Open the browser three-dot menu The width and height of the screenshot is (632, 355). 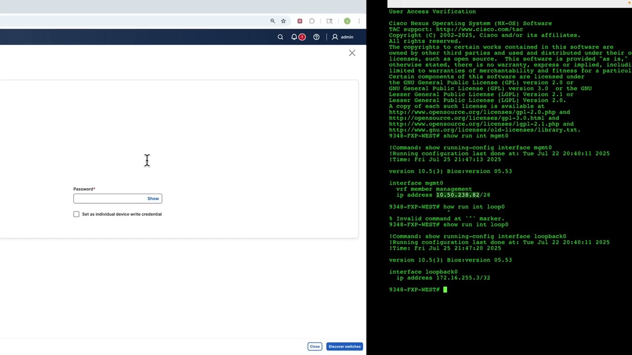tap(359, 21)
